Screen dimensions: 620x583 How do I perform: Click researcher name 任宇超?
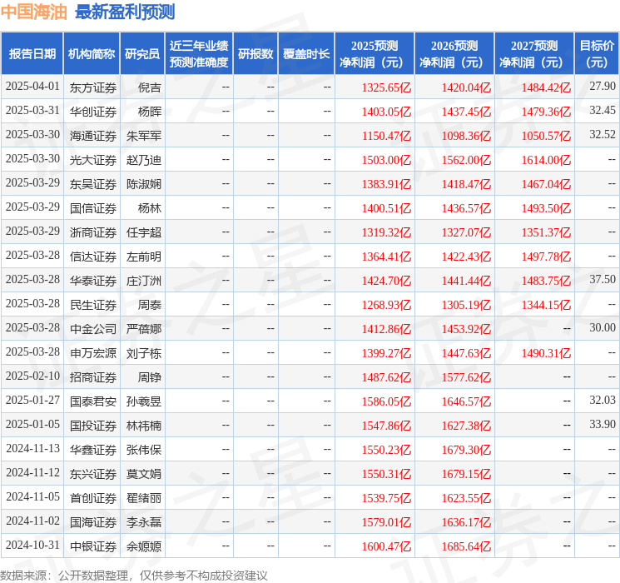[144, 232]
